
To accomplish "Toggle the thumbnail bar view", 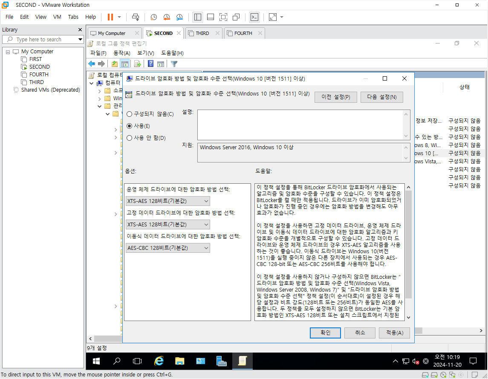I will click(x=211, y=17).
